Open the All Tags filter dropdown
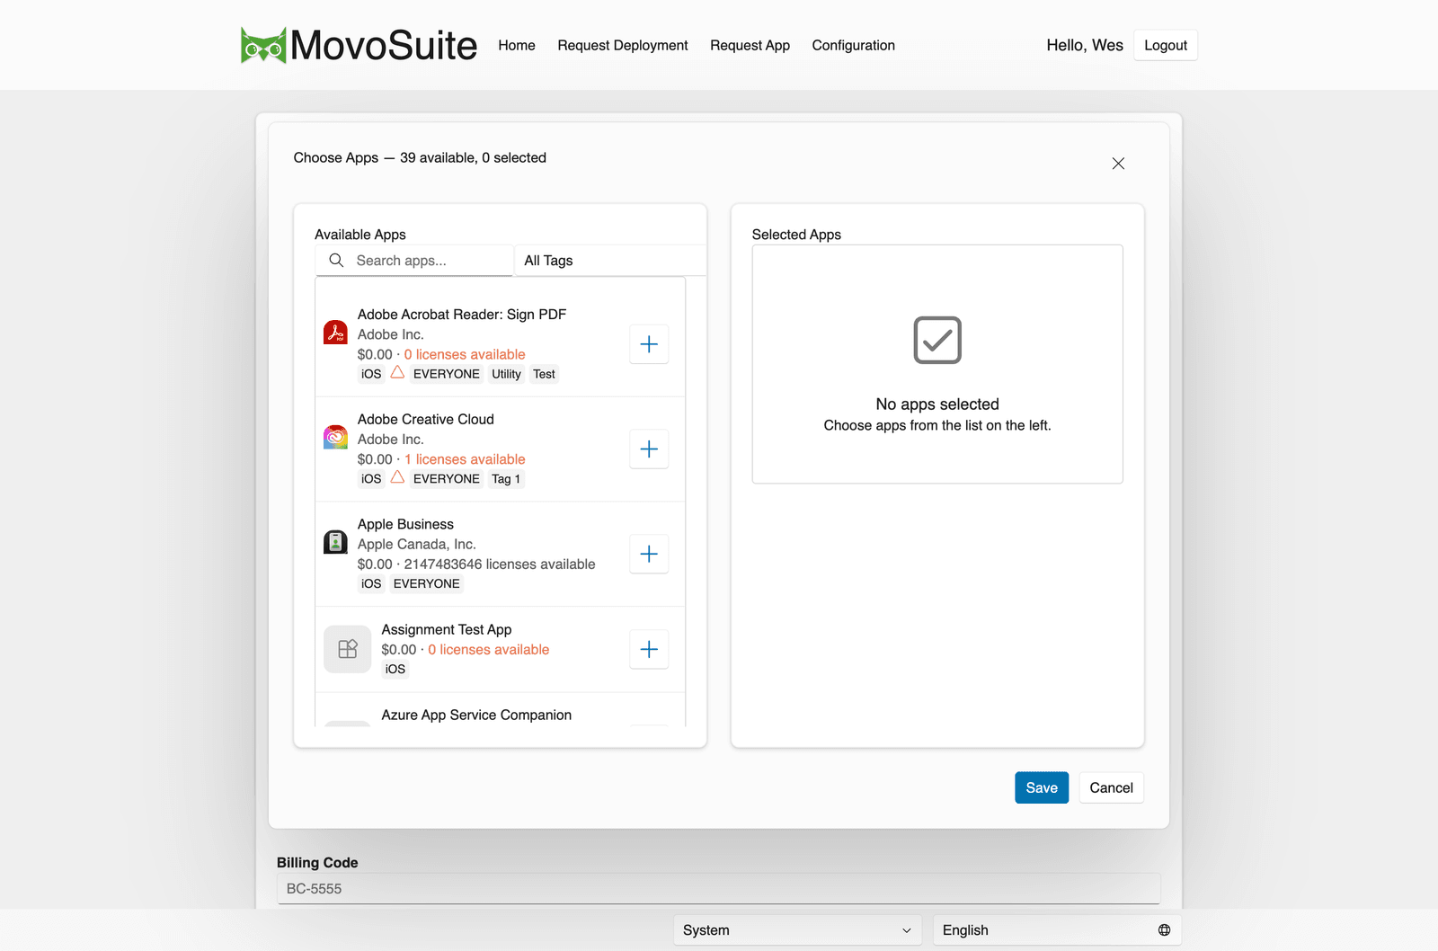The image size is (1438, 951). click(610, 261)
